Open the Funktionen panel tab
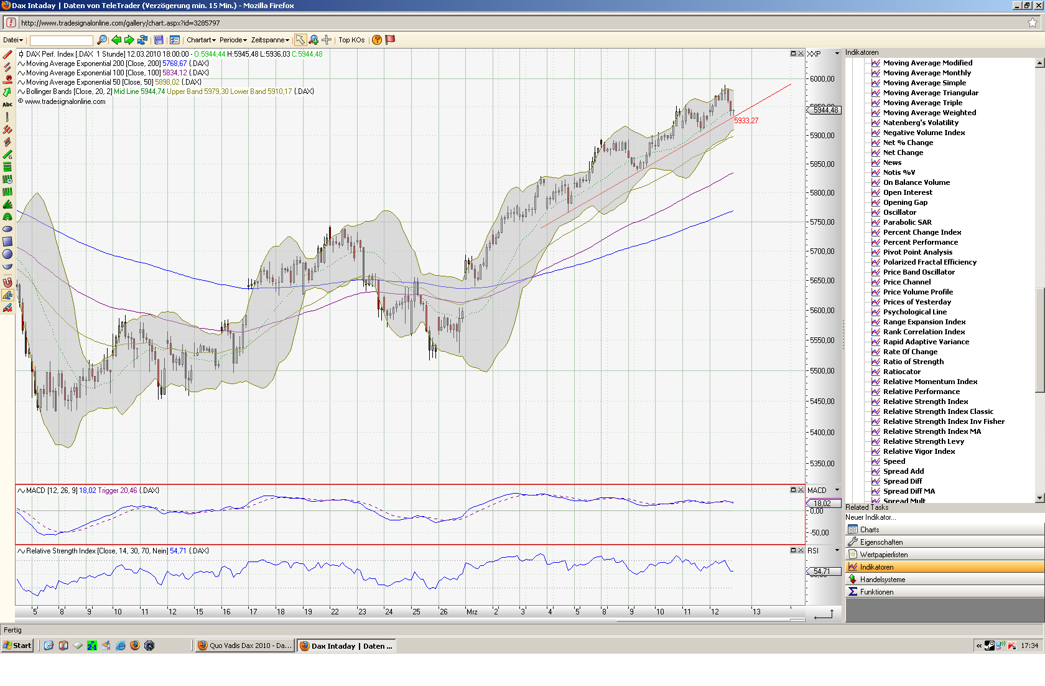 pos(944,592)
